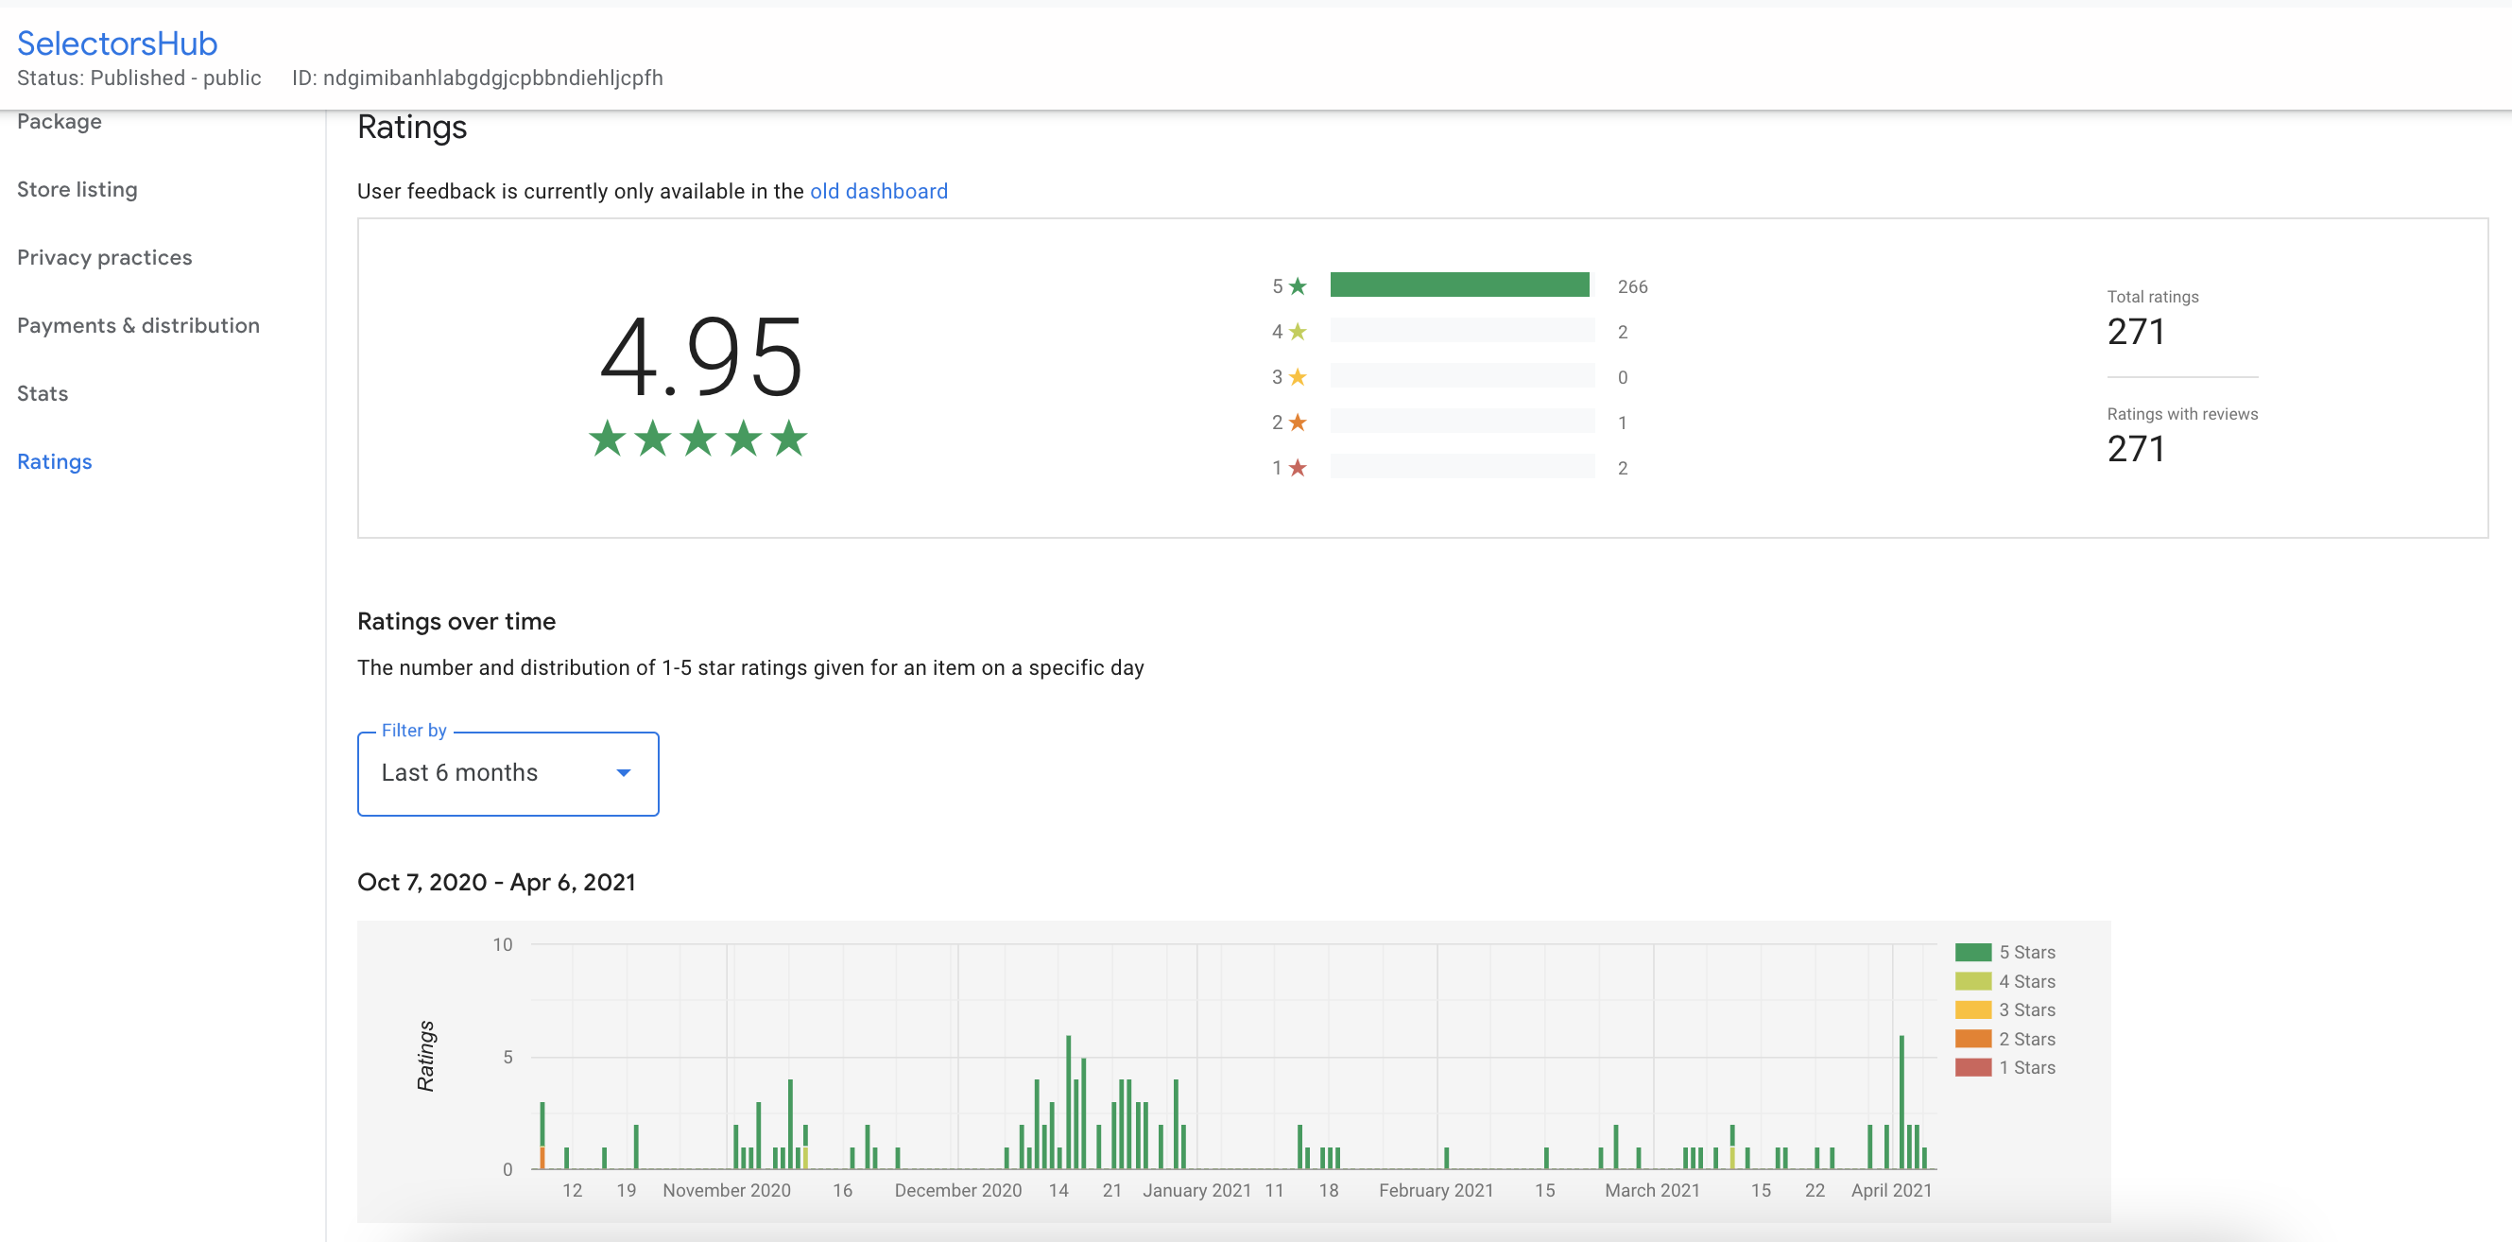
Task: Click the star icon in the 4 rating row
Action: pos(1297,332)
